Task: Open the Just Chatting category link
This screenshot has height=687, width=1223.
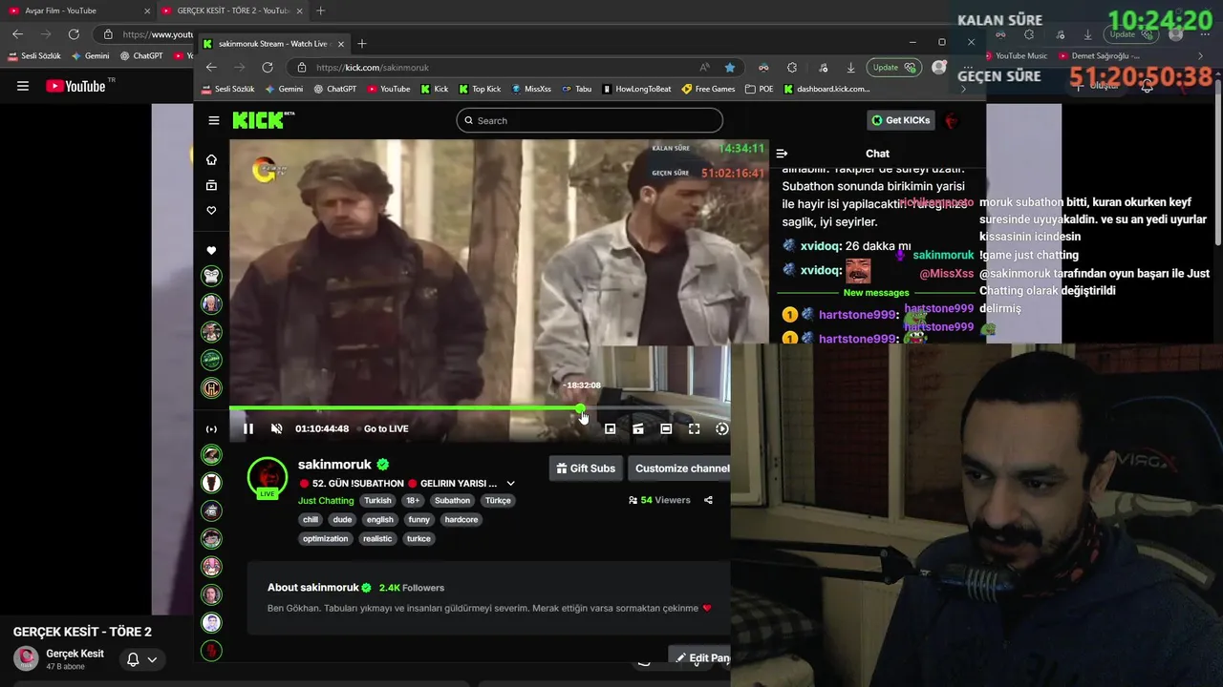Action: point(326,500)
